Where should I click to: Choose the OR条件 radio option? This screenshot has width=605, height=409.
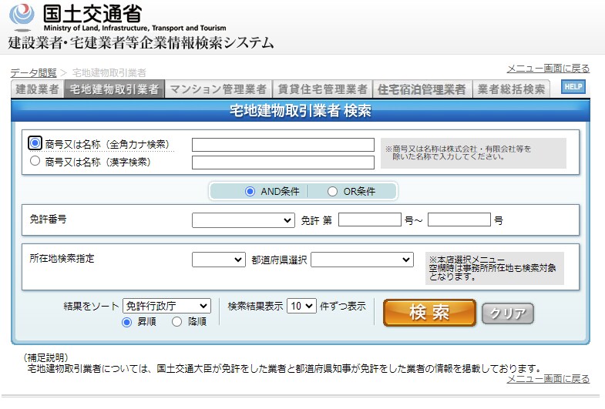click(332, 191)
